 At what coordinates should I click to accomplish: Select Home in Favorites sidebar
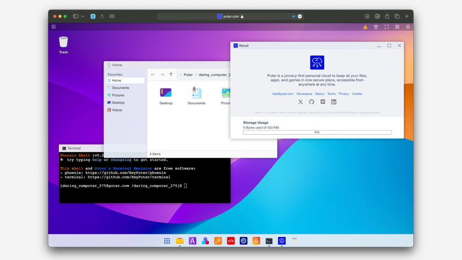pos(125,80)
